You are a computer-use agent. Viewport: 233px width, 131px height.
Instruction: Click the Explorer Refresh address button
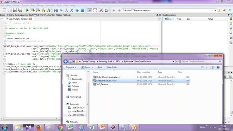click(x=177, y=61)
